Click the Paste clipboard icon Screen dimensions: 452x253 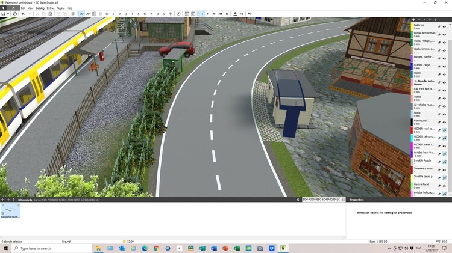pyautogui.click(x=50, y=14)
